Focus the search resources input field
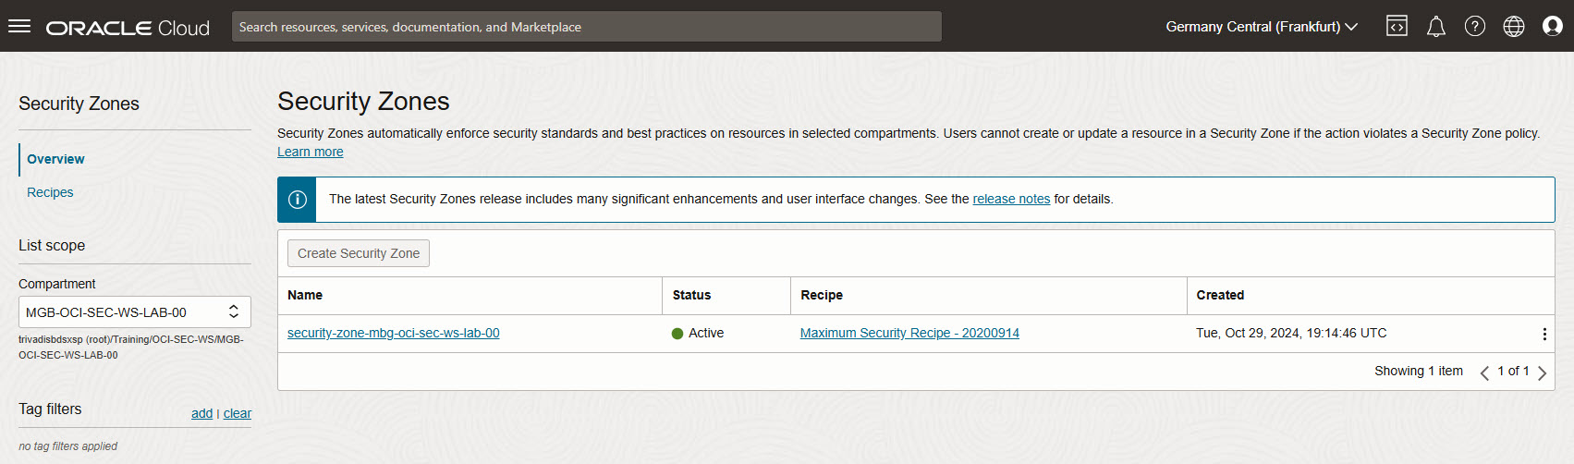Image resolution: width=1574 pixels, height=464 pixels. [x=587, y=27]
